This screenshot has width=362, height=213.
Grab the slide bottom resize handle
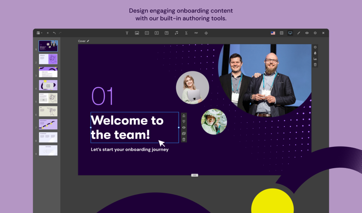tap(195, 175)
